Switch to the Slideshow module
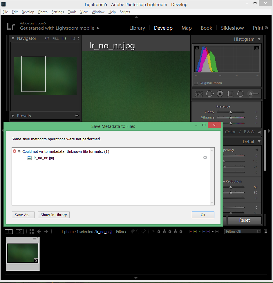 click(x=232, y=28)
